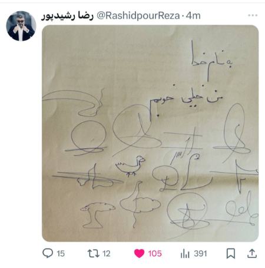The height and width of the screenshot is (268, 265).
Task: Open the @RashidpourReza handle link
Action: coord(138,16)
